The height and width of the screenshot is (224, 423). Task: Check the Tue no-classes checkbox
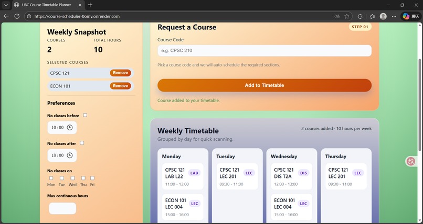coord(62,178)
